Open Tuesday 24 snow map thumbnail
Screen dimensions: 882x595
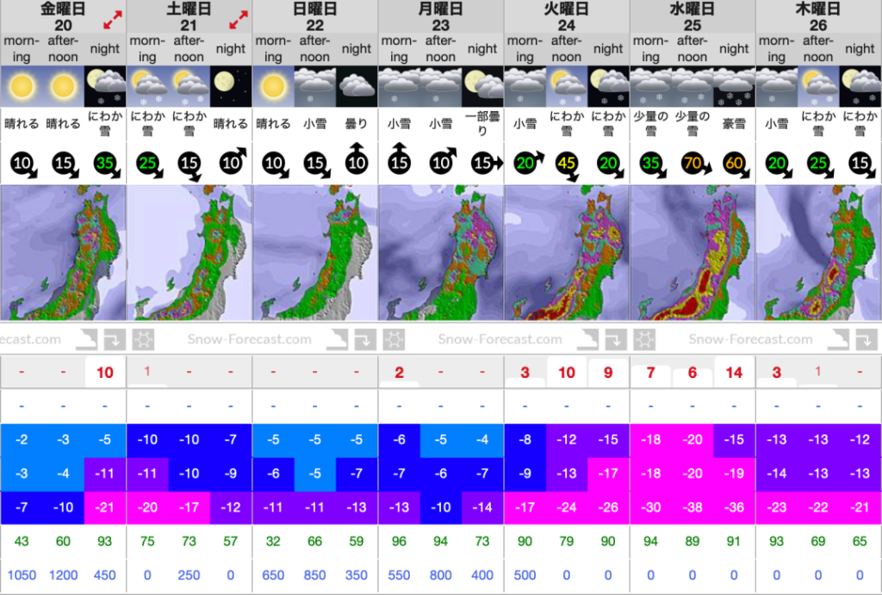[567, 252]
